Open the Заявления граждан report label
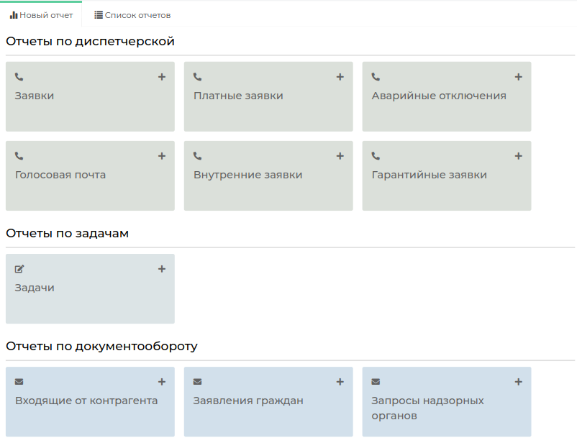 coord(248,401)
